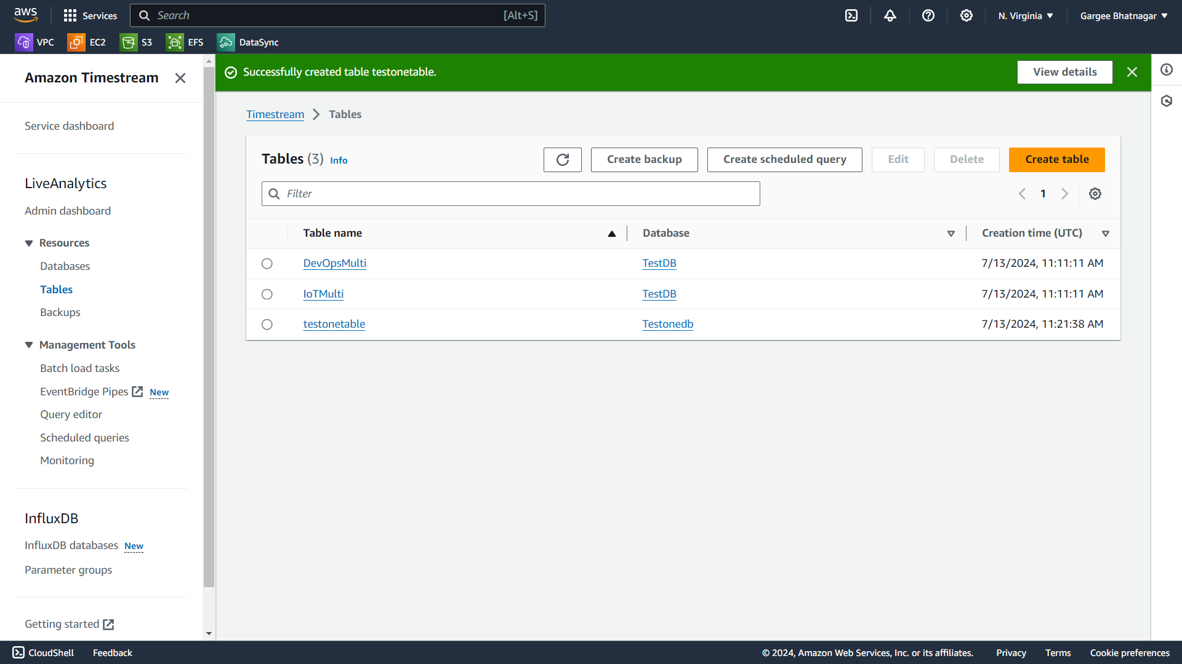This screenshot has width=1182, height=664.
Task: Open Query editor from sidebar
Action: click(x=71, y=414)
